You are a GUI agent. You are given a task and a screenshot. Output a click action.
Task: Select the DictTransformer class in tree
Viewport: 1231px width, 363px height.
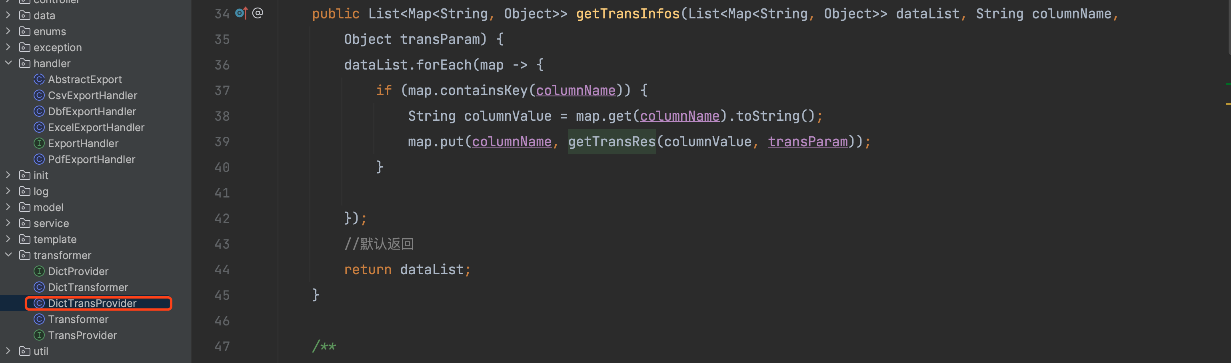88,287
